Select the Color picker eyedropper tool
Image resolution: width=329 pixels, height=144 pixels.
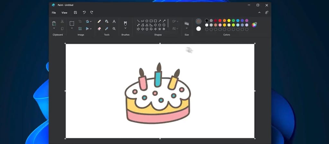tap(107, 28)
